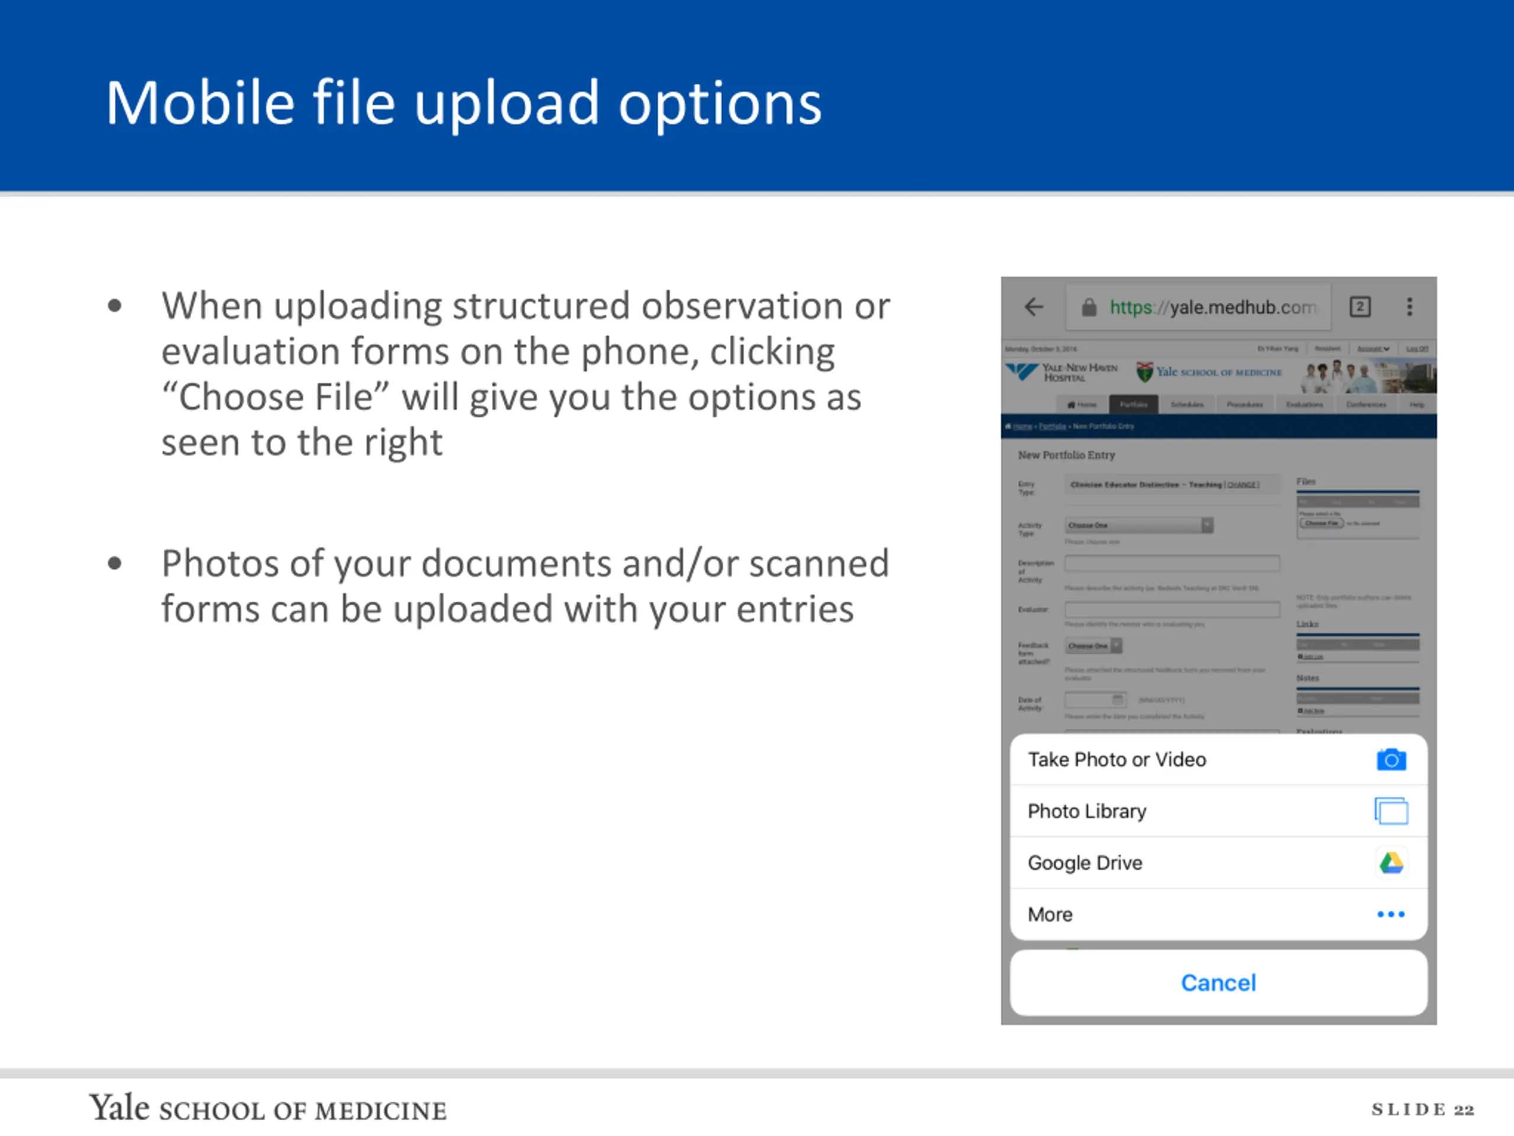Image resolution: width=1514 pixels, height=1136 pixels.
Task: Tap the Google Drive icon
Action: tap(1391, 863)
